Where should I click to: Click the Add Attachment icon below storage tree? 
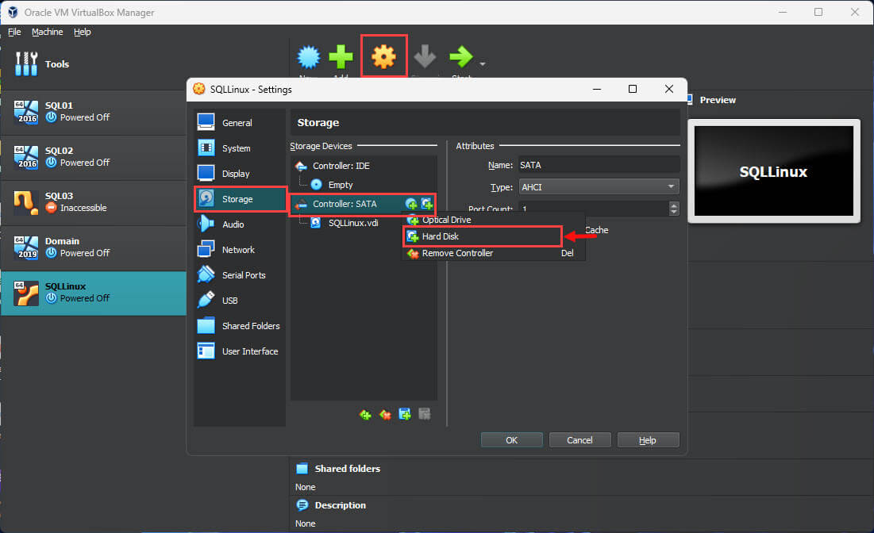(405, 414)
